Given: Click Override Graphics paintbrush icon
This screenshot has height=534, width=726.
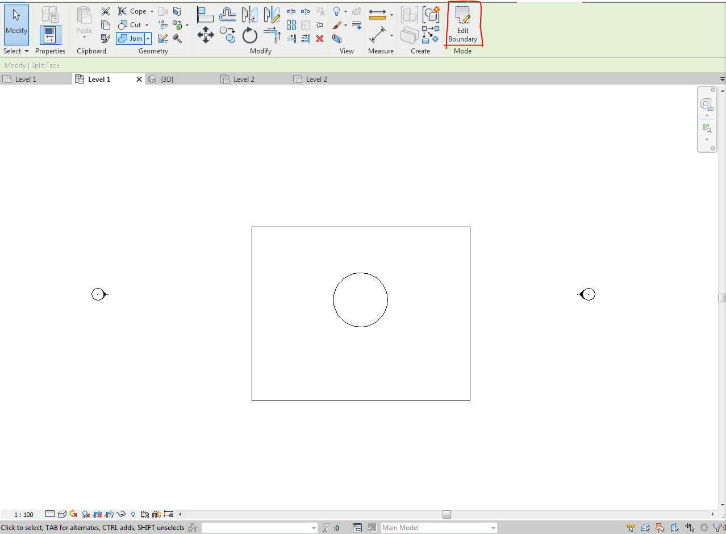Looking at the screenshot, I should pyautogui.click(x=337, y=25).
